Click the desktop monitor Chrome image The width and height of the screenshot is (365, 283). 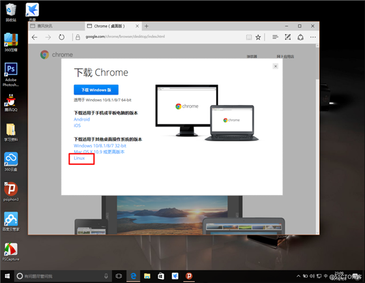tap(186, 110)
